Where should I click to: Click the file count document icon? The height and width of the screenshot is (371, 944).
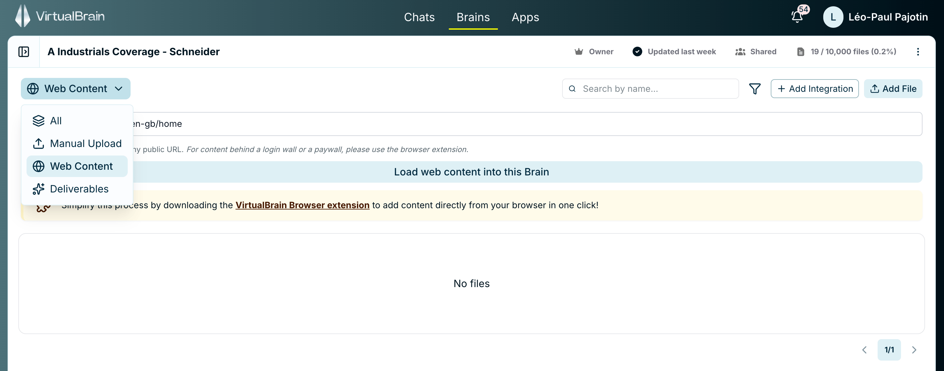click(x=801, y=51)
